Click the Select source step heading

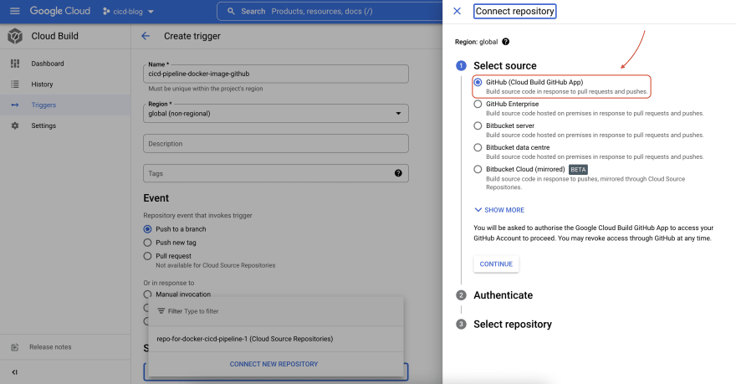505,66
